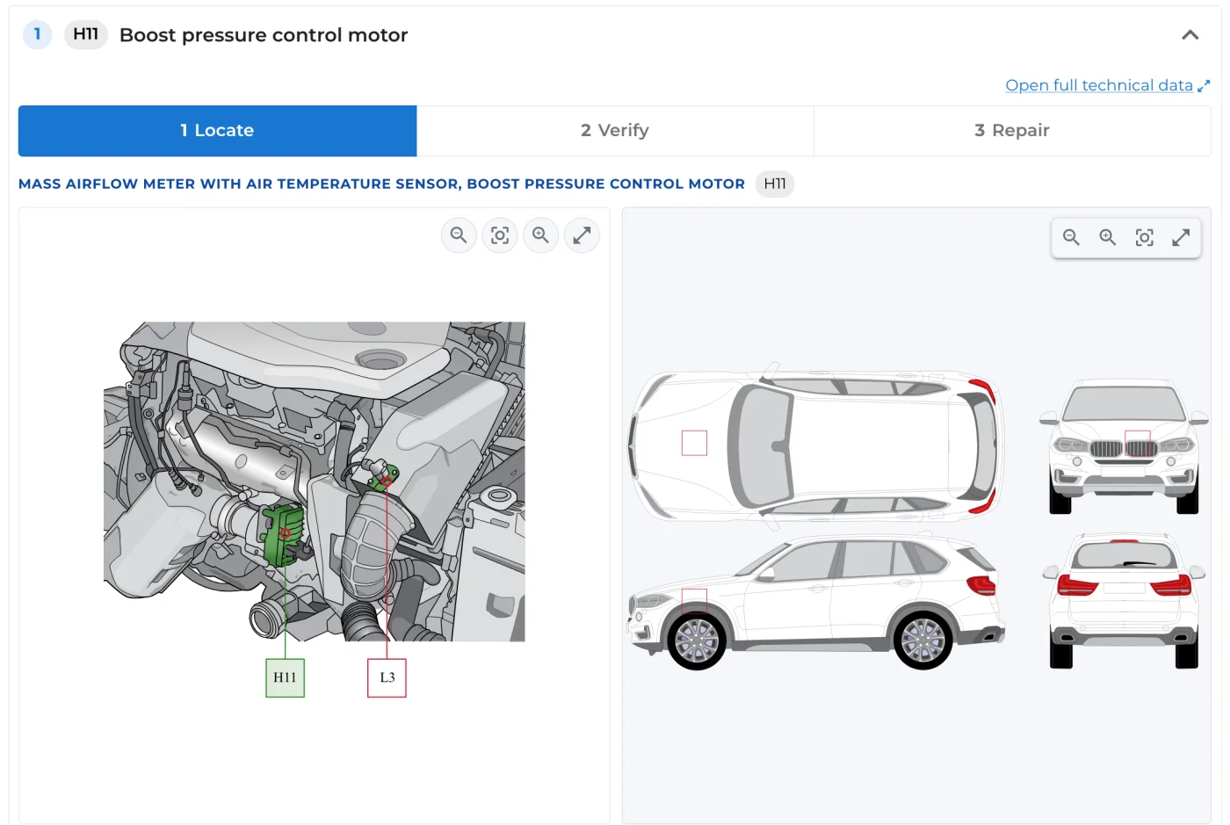Open engine diagram in fullscreen
Image resolution: width=1230 pixels, height=825 pixels.
(x=582, y=235)
